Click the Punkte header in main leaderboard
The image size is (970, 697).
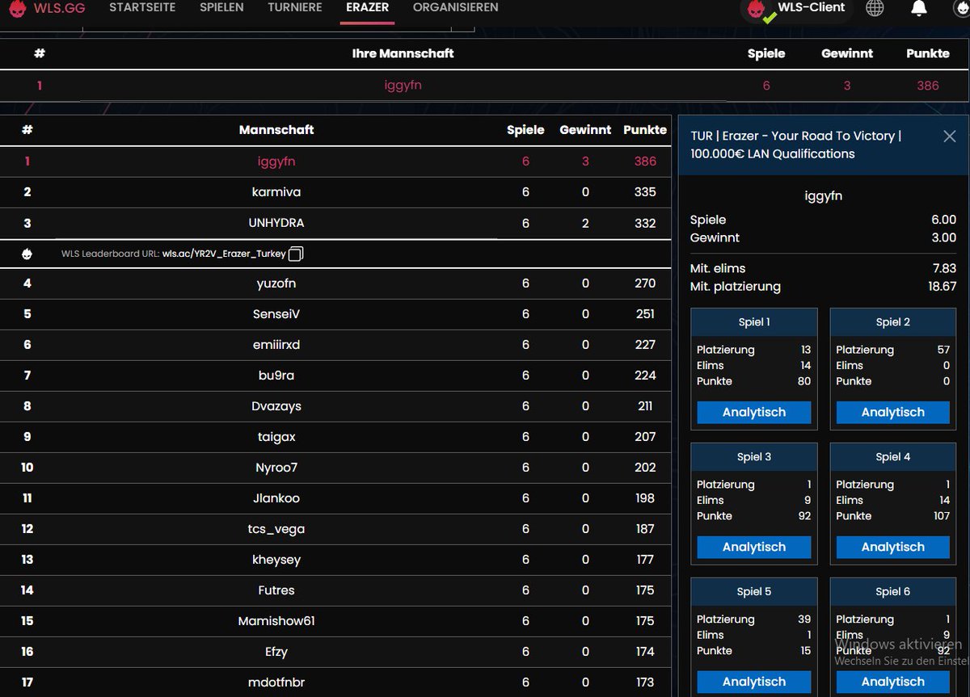(645, 130)
